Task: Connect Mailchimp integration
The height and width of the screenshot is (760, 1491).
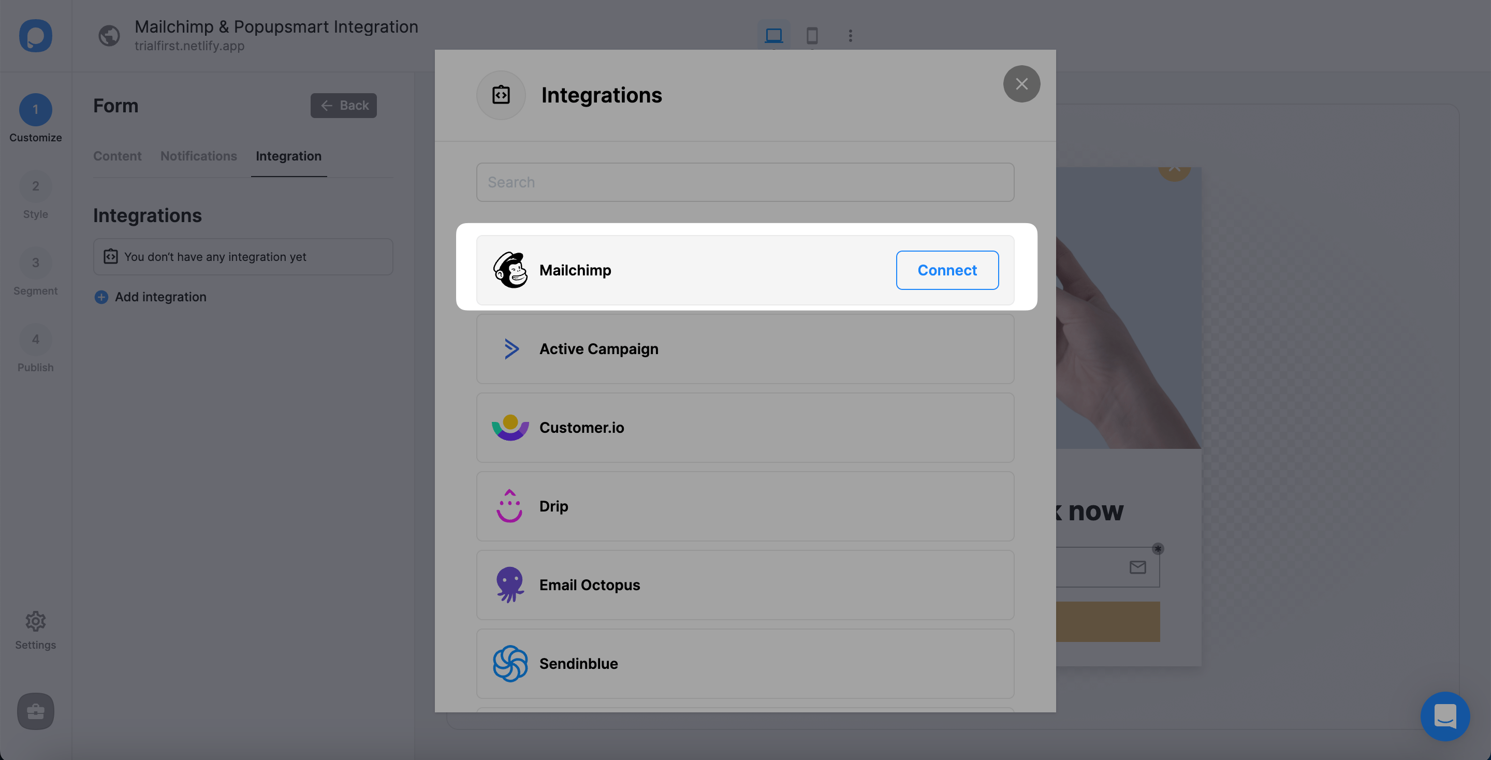Action: pyautogui.click(x=946, y=270)
